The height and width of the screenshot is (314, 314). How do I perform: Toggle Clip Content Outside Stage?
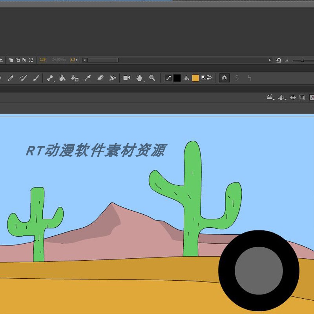point(302,97)
